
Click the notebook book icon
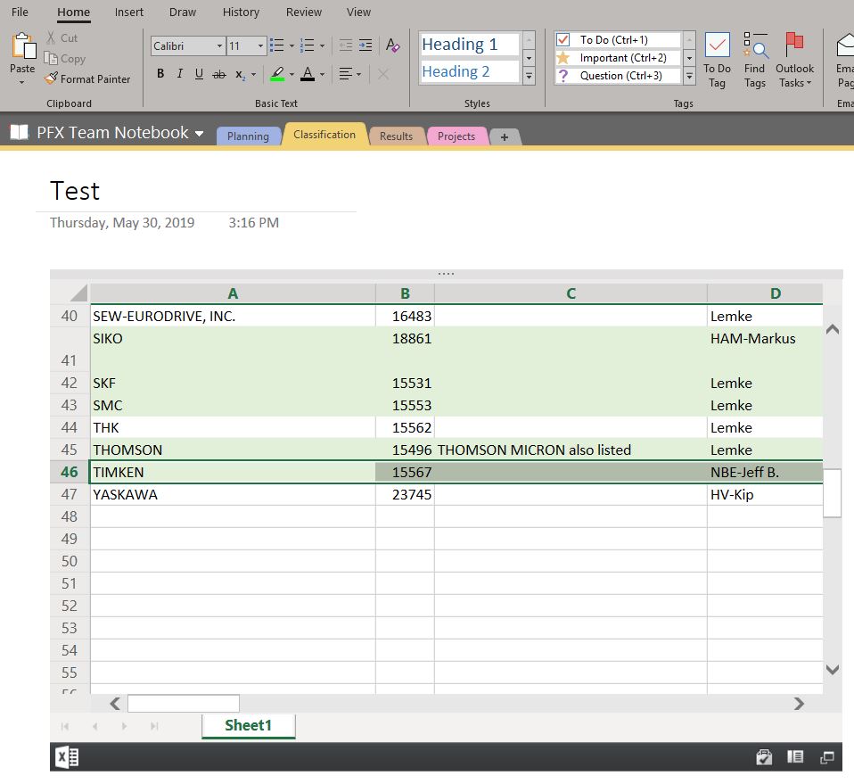pos(19,132)
